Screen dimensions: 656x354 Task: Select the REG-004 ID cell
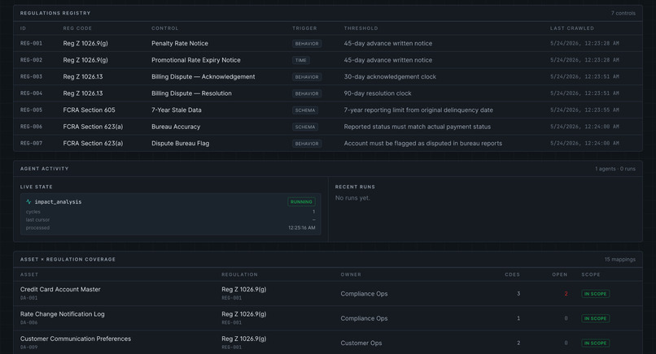tap(32, 93)
